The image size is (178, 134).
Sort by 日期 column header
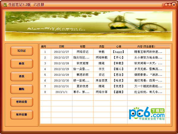pyautogui.click(x=61, y=47)
